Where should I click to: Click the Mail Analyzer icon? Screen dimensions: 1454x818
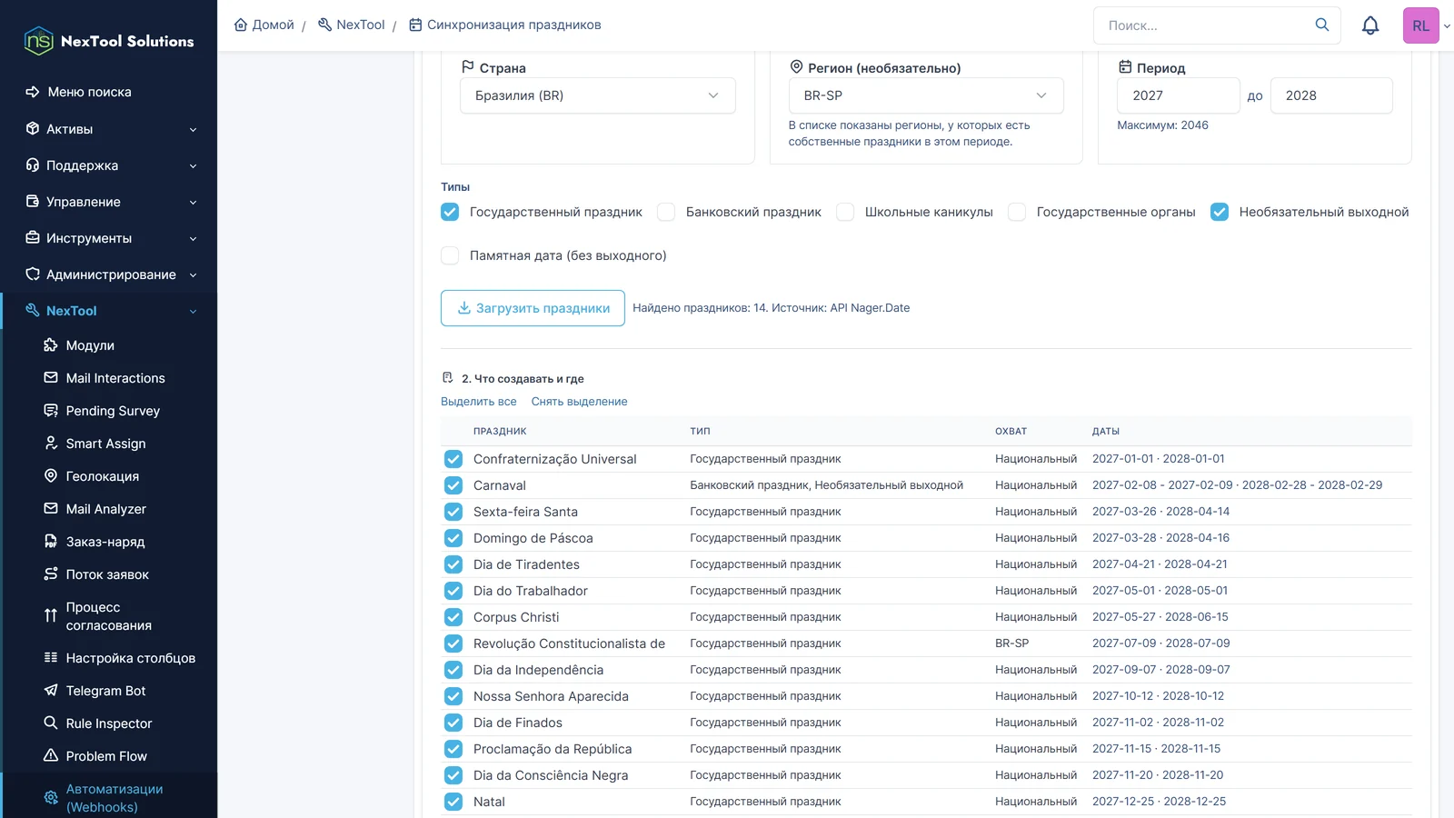(51, 509)
